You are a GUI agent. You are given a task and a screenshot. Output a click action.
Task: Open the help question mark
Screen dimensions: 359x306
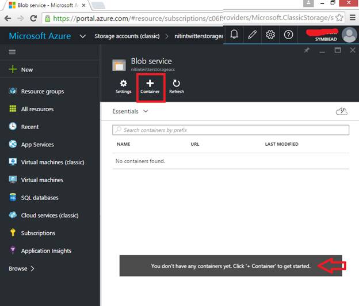(288, 35)
